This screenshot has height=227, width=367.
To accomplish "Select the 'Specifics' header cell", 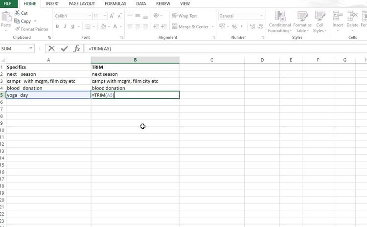I will (x=48, y=67).
